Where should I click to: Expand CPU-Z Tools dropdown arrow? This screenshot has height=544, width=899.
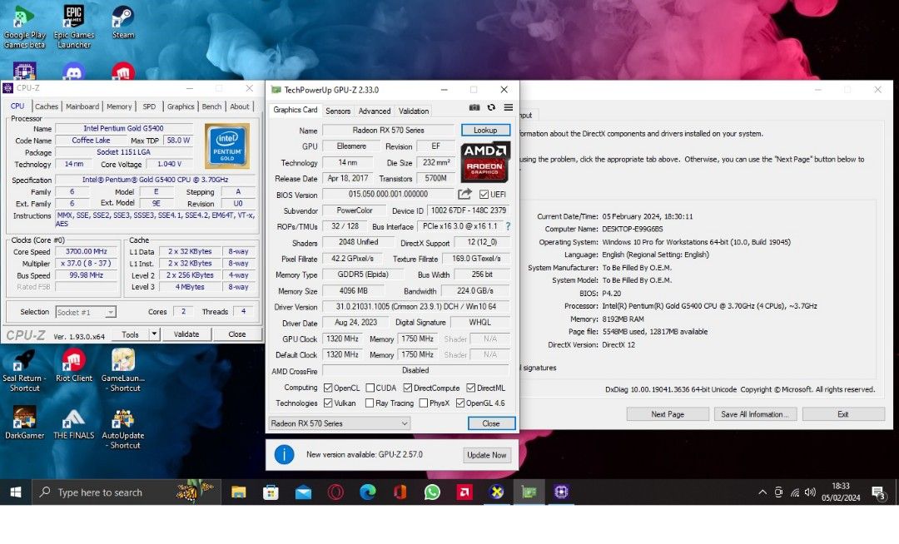(x=154, y=334)
